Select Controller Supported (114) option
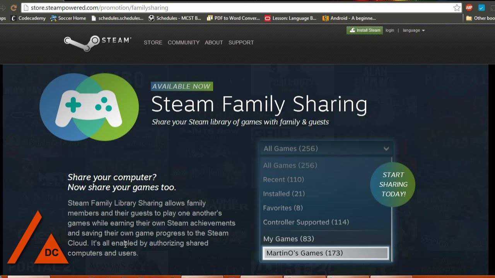Screen dimensions: 495x278 (x=306, y=222)
